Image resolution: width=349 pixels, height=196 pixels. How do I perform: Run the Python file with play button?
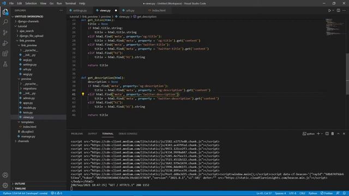(x=329, y=10)
